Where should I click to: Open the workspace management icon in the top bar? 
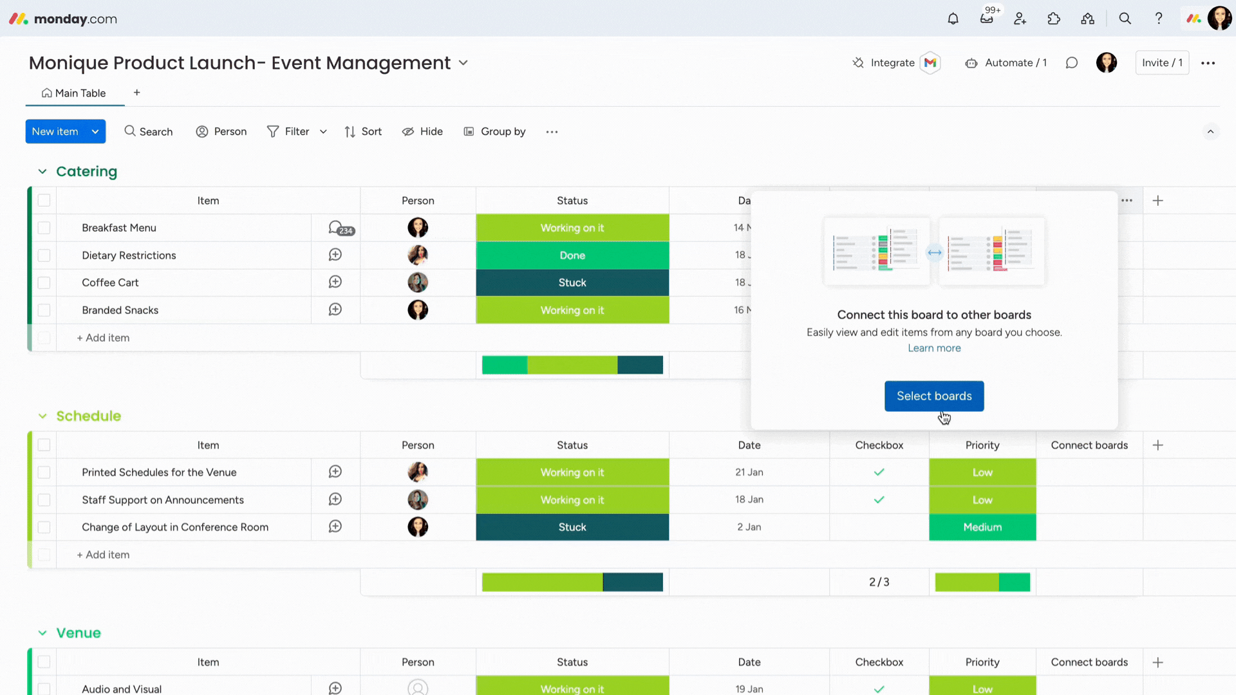(1088, 19)
